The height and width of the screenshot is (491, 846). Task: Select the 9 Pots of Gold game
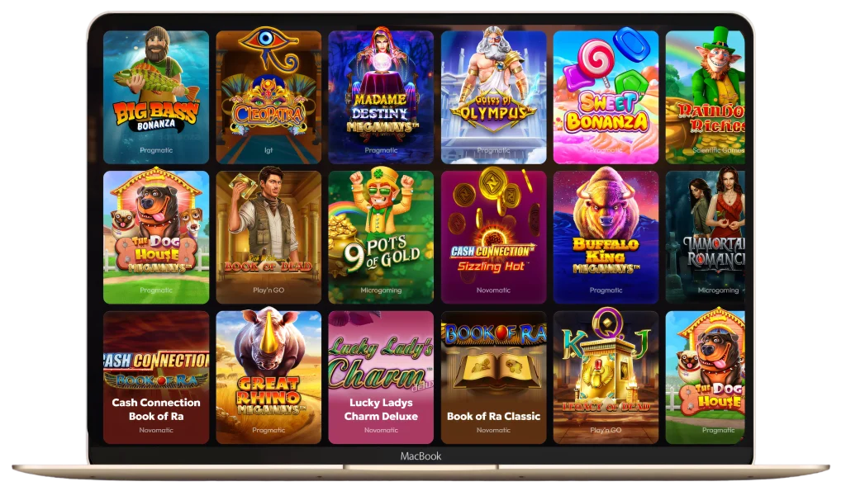pos(381,237)
